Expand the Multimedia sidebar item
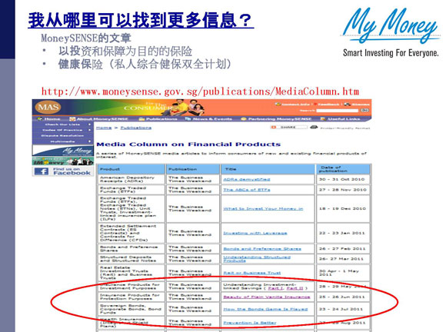 [62, 141]
